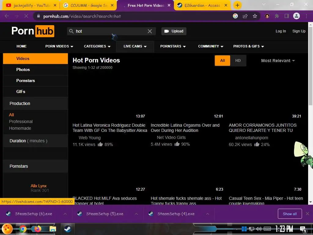Open the tab search chevron
The width and height of the screenshot is (313, 235).
(264, 4)
